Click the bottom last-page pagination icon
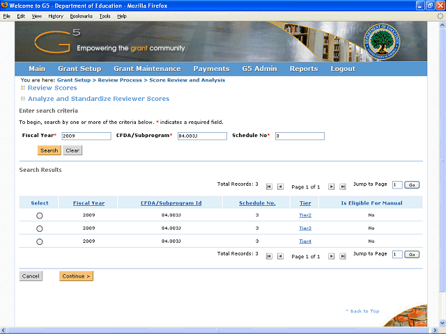This screenshot has height=334, width=446. (343, 256)
